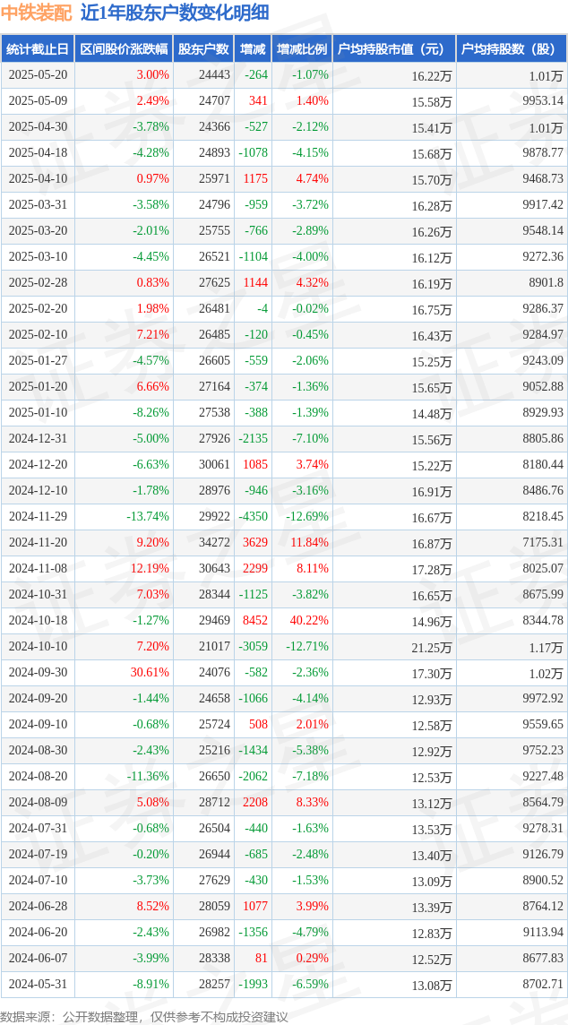Click the 户均持股数（股） column header
Screen dimensions: 568x1025
click(511, 49)
